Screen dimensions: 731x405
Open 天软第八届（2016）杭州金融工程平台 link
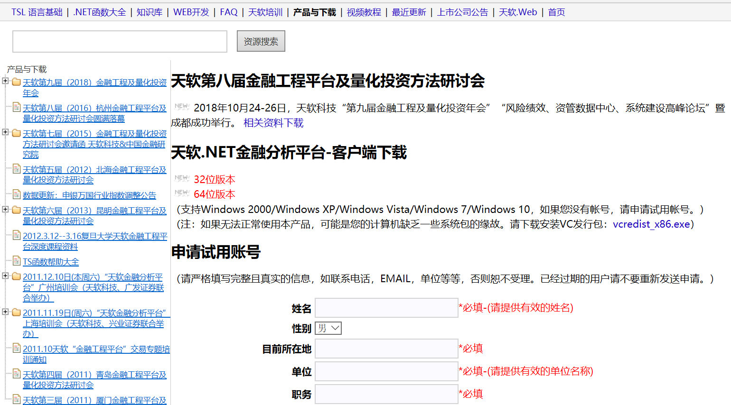[x=95, y=113]
